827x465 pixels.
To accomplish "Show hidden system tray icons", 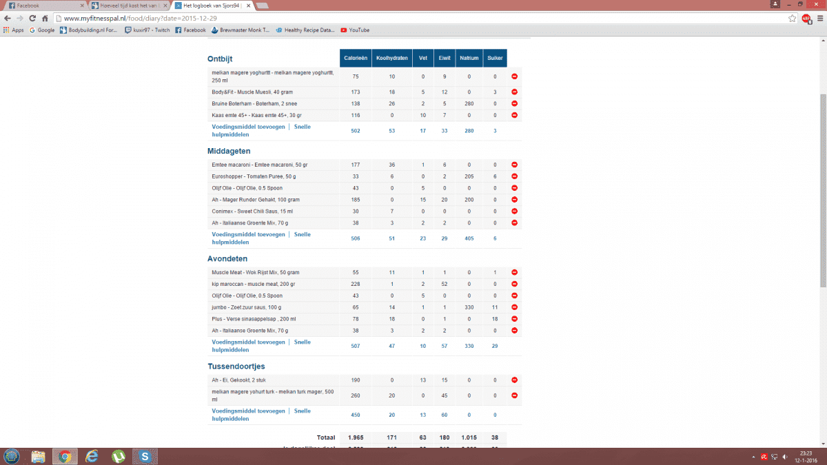I will (752, 456).
